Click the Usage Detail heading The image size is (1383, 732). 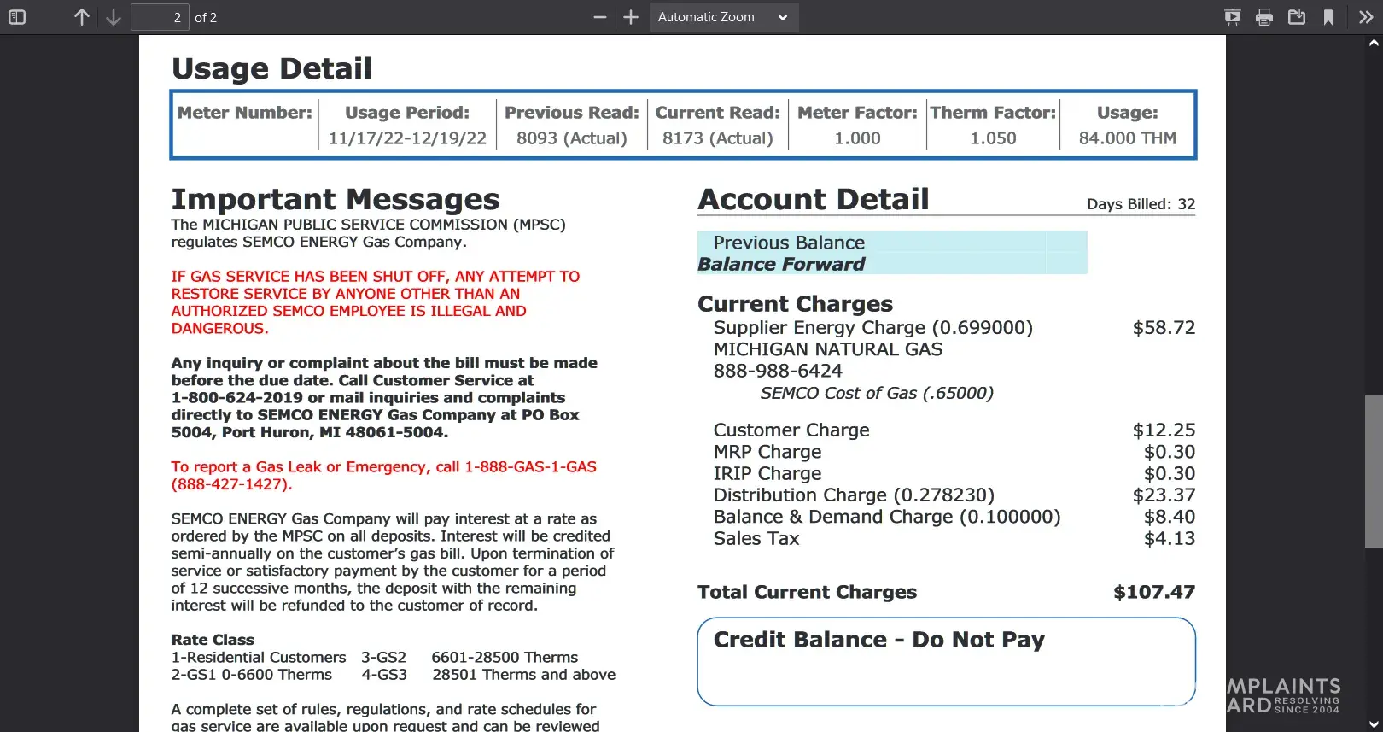(271, 68)
